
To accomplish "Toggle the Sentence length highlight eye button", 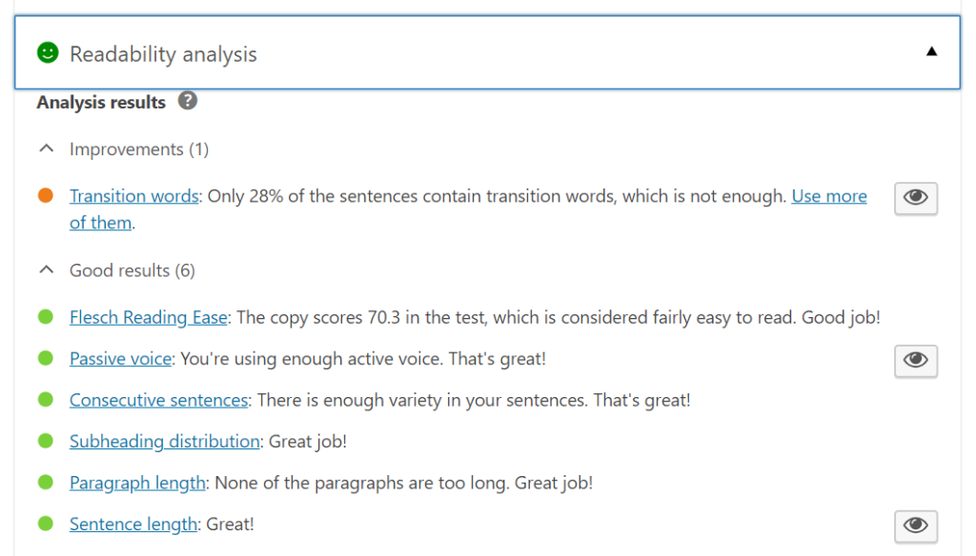I will [915, 525].
